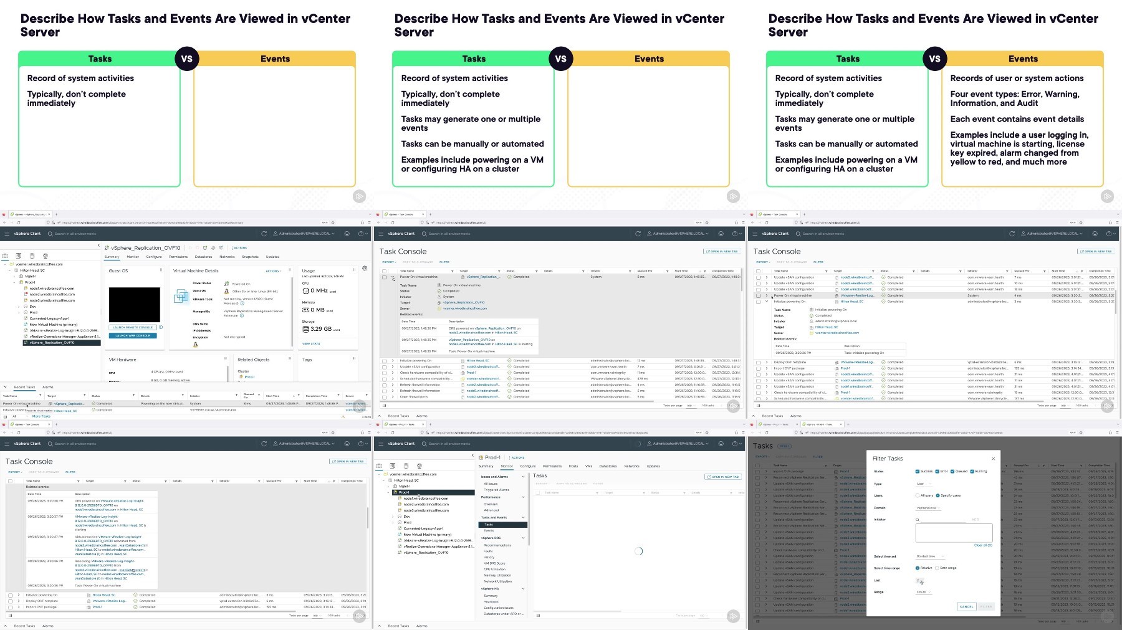Click info icon beside Launch Remote Console

160,327
